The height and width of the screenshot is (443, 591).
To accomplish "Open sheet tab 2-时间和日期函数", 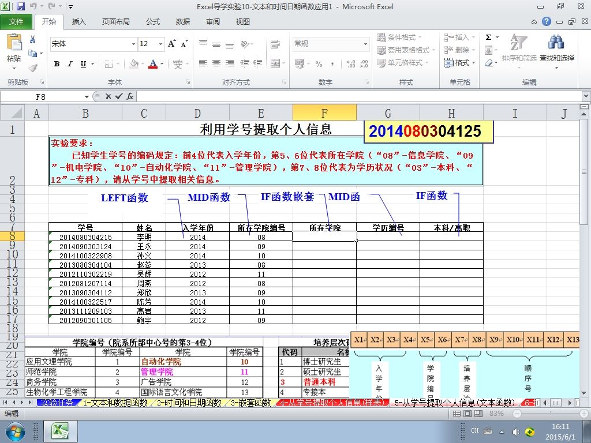I will (x=189, y=403).
